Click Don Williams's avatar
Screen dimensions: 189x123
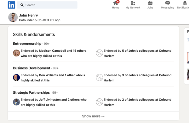(16, 78)
